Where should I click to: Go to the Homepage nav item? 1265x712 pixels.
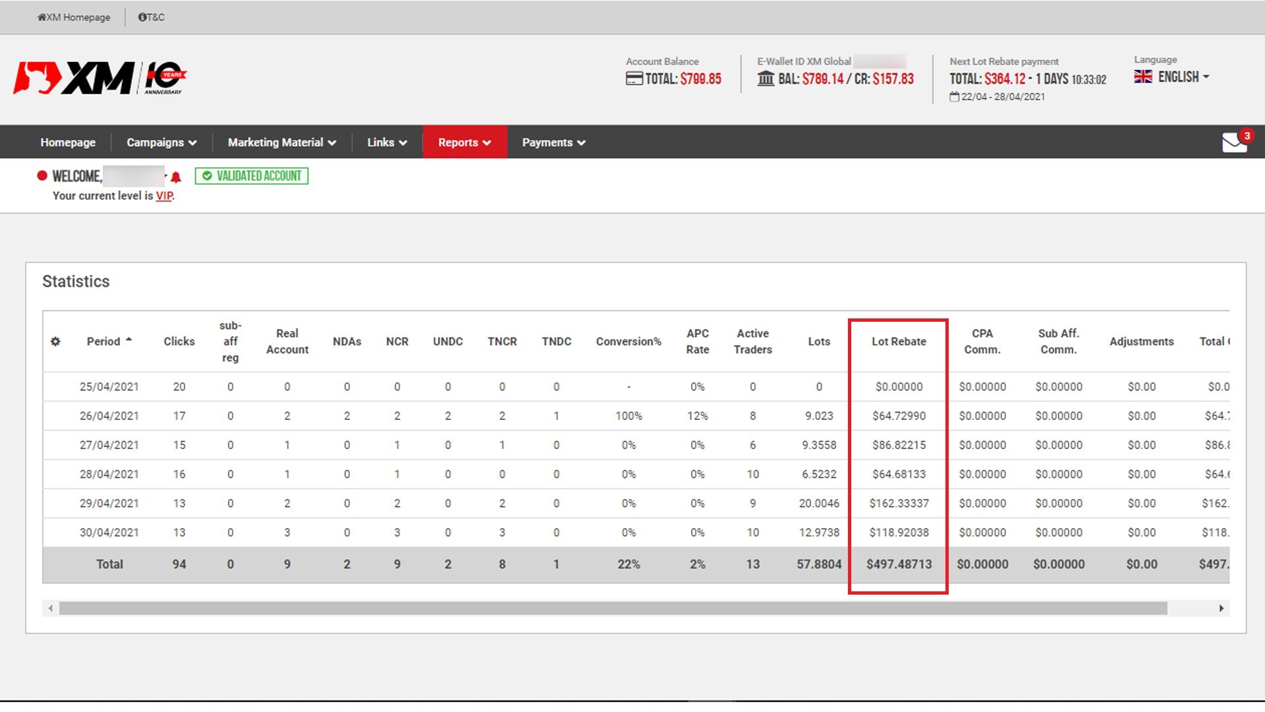click(x=68, y=142)
